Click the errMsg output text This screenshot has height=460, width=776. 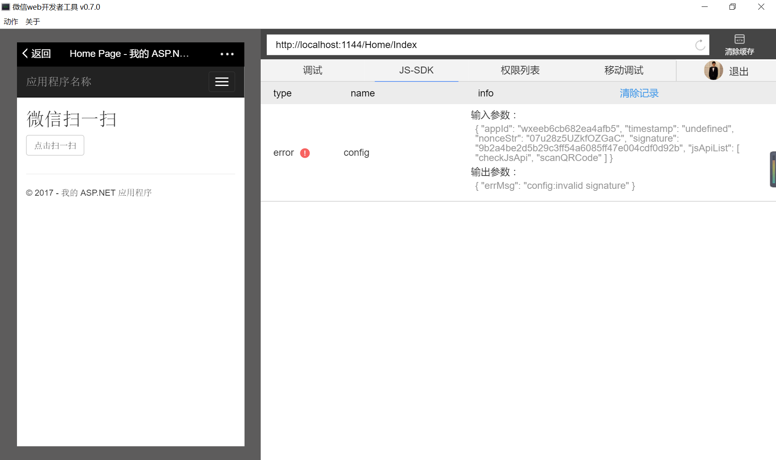555,186
